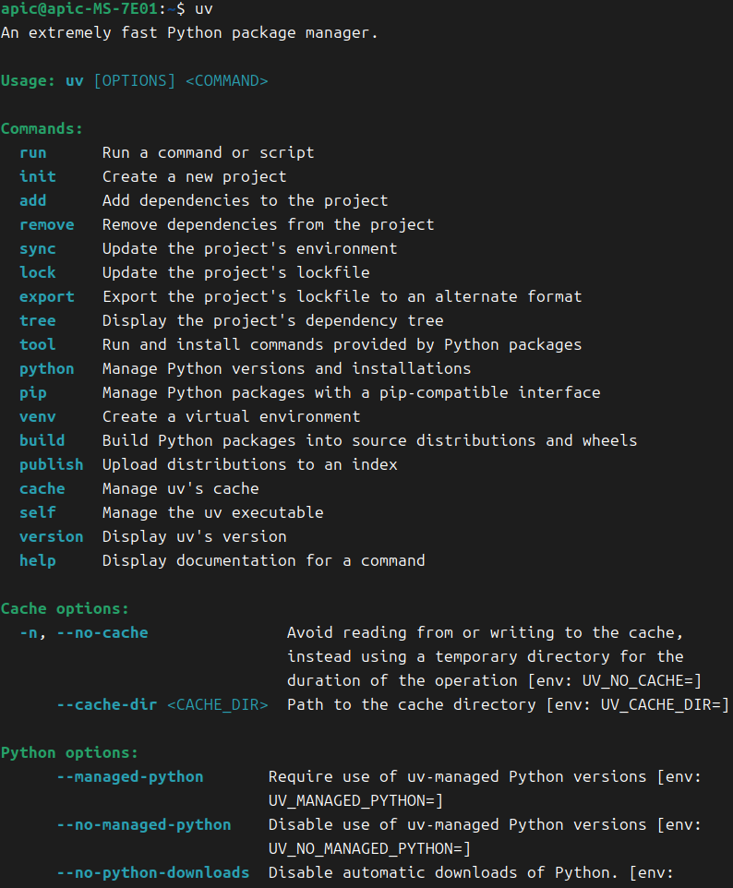This screenshot has height=888, width=733.
Task: Click the 'sync' command text
Action: (x=37, y=249)
